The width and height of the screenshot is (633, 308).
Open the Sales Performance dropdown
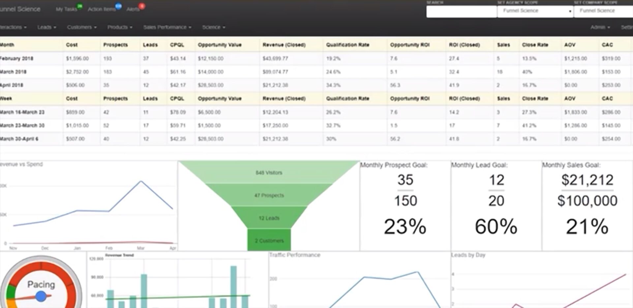point(166,27)
